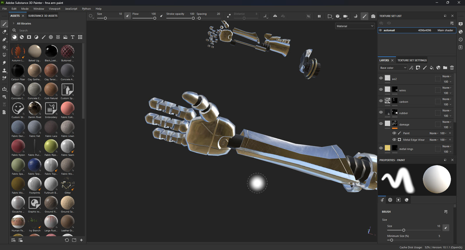
Task: Filter assets by text/fonts icon
Action: tap(73, 37)
